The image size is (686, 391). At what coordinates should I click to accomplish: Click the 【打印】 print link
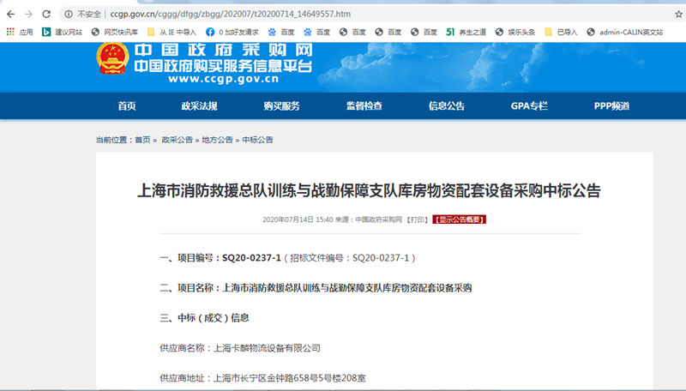pos(418,220)
